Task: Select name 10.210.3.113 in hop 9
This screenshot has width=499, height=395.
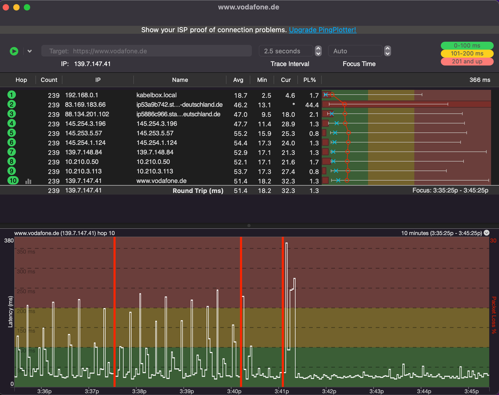Action: pos(155,171)
